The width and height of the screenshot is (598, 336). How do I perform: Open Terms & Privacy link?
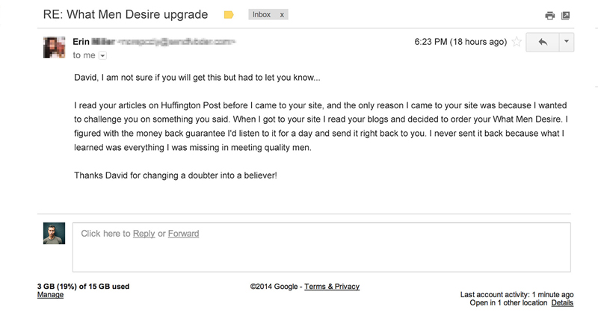tap(332, 287)
